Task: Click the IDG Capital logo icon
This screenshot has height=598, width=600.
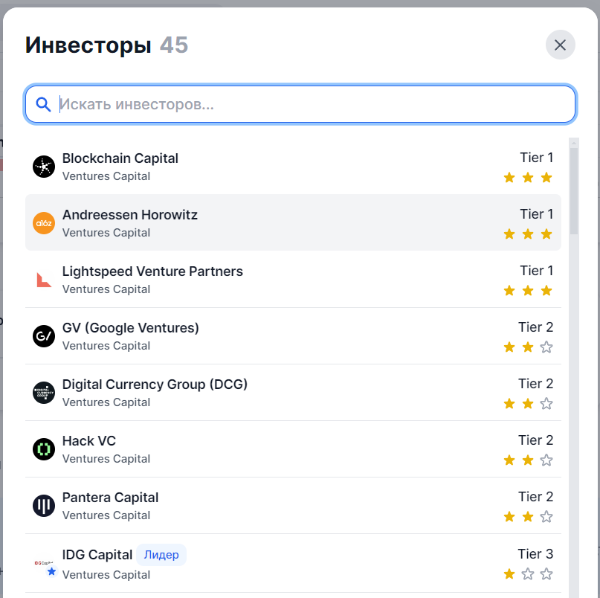Action: [x=44, y=564]
